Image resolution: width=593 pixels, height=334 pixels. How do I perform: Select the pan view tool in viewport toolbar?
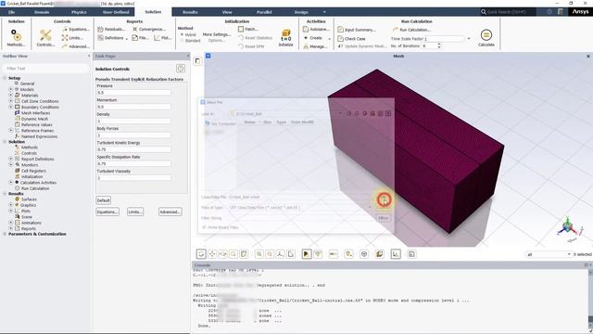click(x=212, y=254)
